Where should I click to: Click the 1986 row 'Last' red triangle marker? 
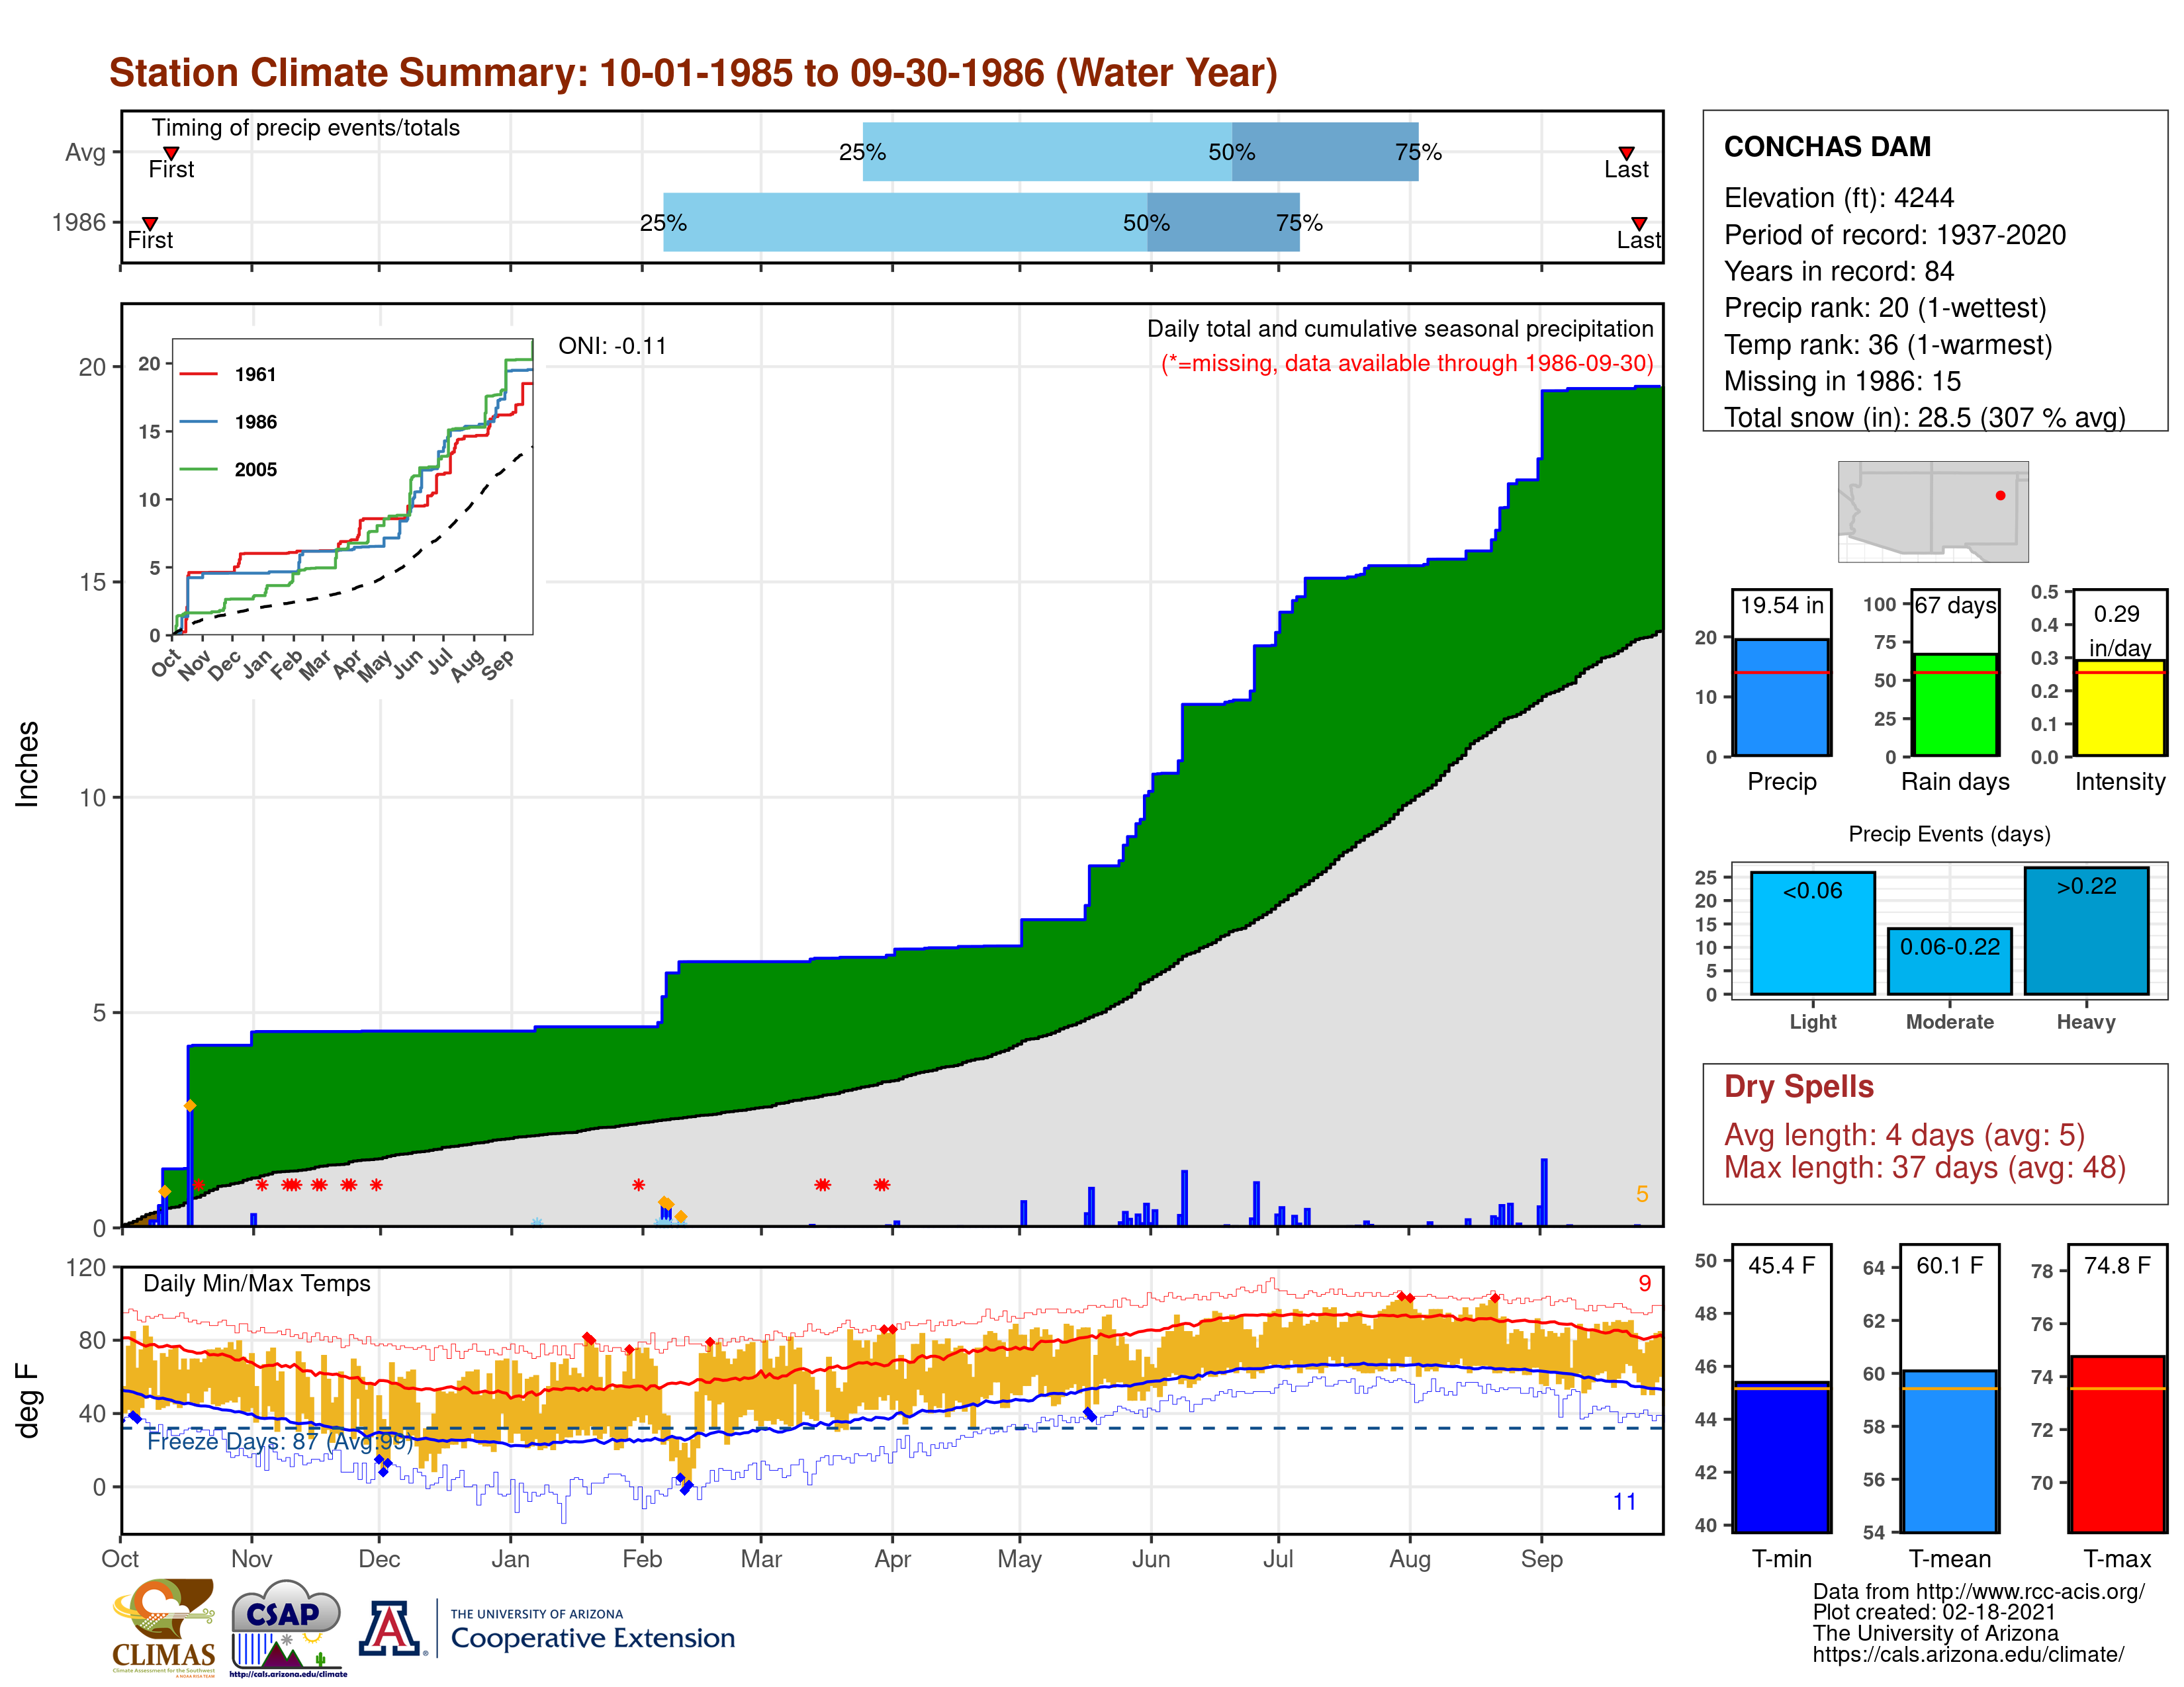1639,224
